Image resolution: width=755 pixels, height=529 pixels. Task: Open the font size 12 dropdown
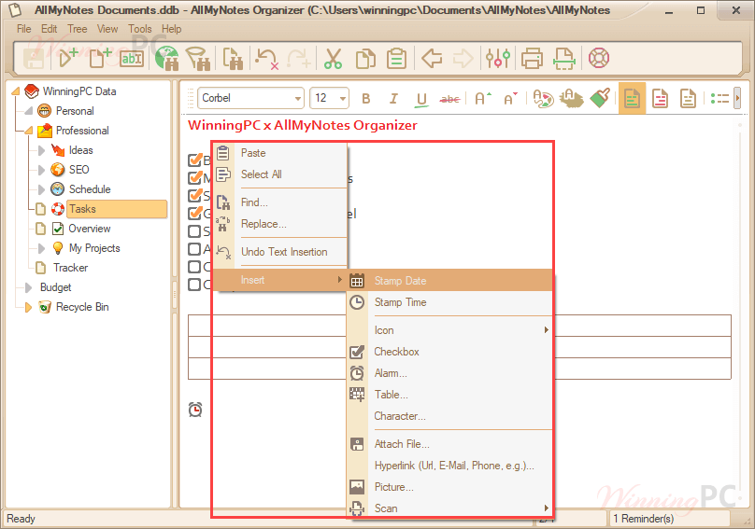point(342,99)
